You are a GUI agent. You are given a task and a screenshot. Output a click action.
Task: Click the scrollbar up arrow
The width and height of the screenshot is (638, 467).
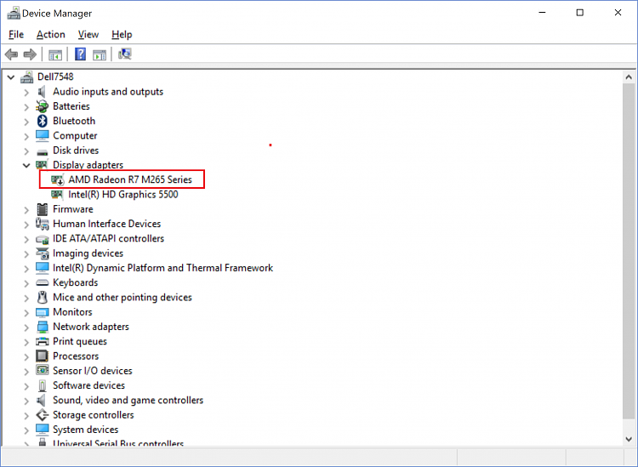pyautogui.click(x=629, y=77)
